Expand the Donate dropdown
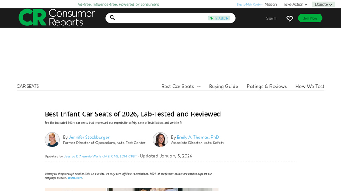Screen dimensions: 341x191 pos(323,4)
